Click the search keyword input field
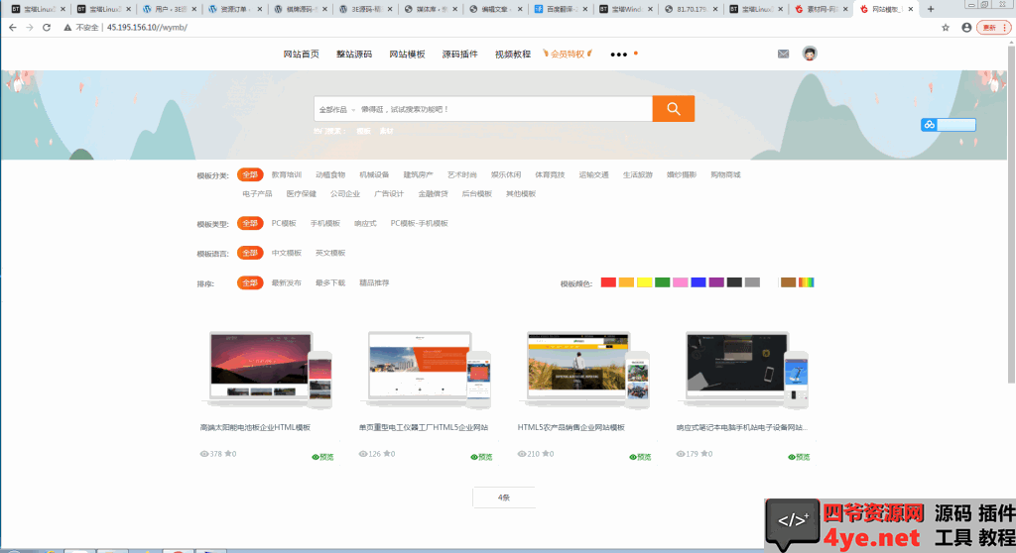This screenshot has height=553, width=1016. [x=496, y=109]
